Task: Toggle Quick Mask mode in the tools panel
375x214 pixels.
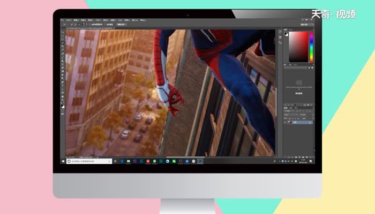Action: pos(63,111)
